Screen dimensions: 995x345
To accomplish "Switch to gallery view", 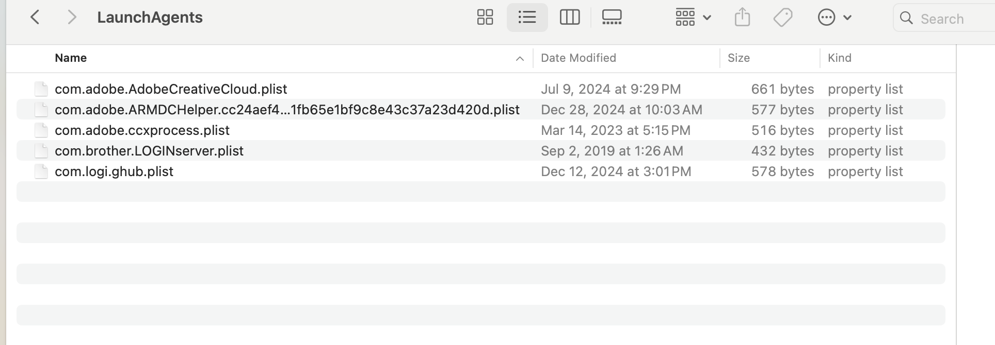I will (x=612, y=18).
